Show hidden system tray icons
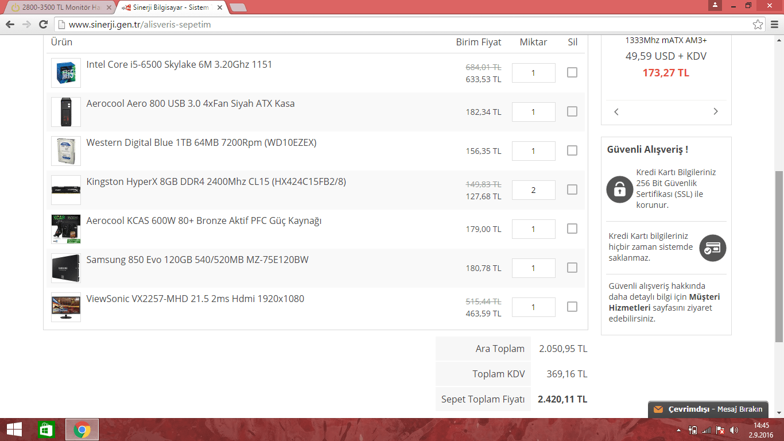Viewport: 784px width, 441px height. pos(680,430)
